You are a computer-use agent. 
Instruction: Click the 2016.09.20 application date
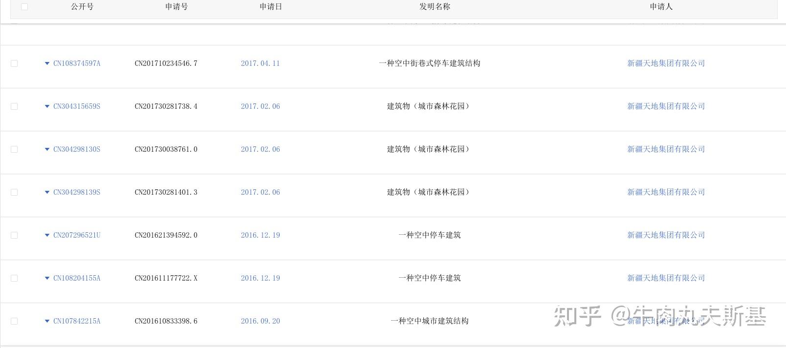point(260,321)
